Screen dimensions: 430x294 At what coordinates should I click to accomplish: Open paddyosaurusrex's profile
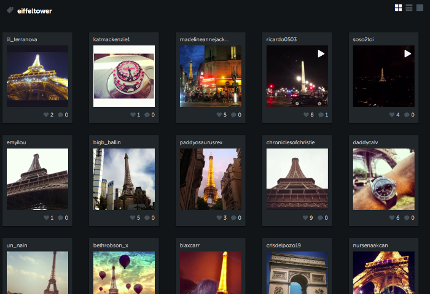(x=201, y=142)
